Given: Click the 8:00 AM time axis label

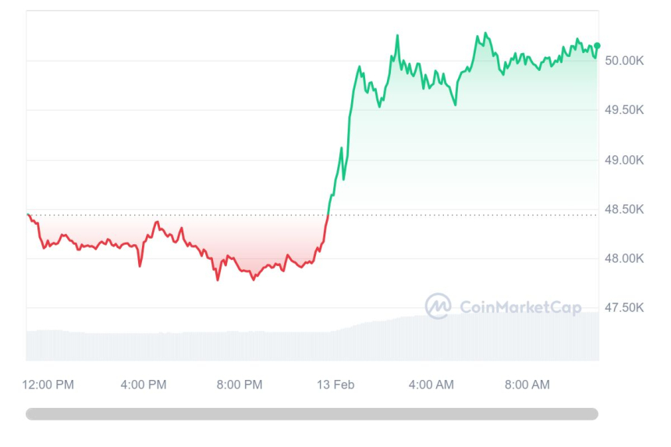Looking at the screenshot, I should (x=527, y=385).
